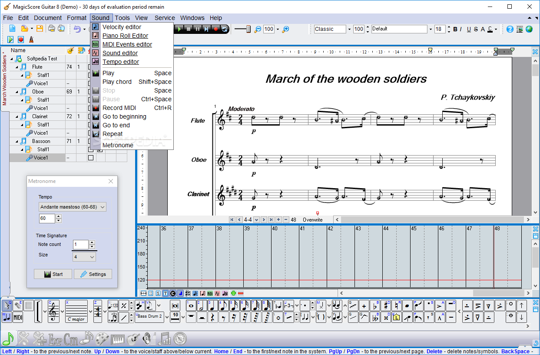Click the metronome icon below the toolbar
The height and width of the screenshot is (355, 540).
(31, 40)
